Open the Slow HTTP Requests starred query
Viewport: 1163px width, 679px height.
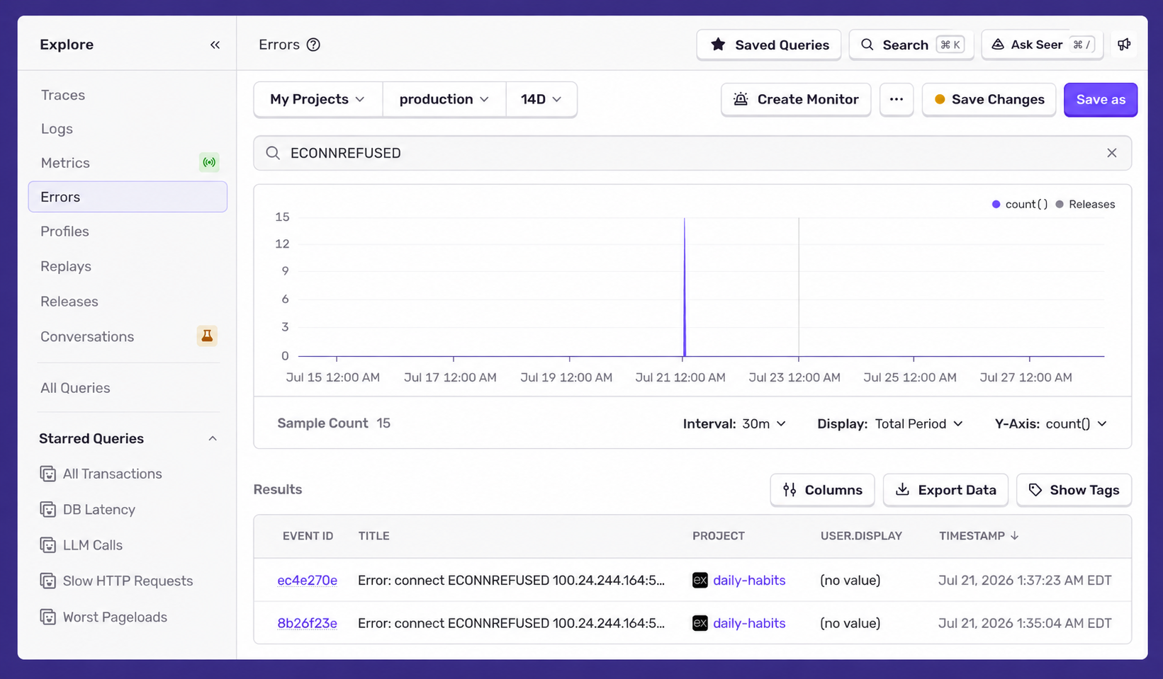[128, 581]
